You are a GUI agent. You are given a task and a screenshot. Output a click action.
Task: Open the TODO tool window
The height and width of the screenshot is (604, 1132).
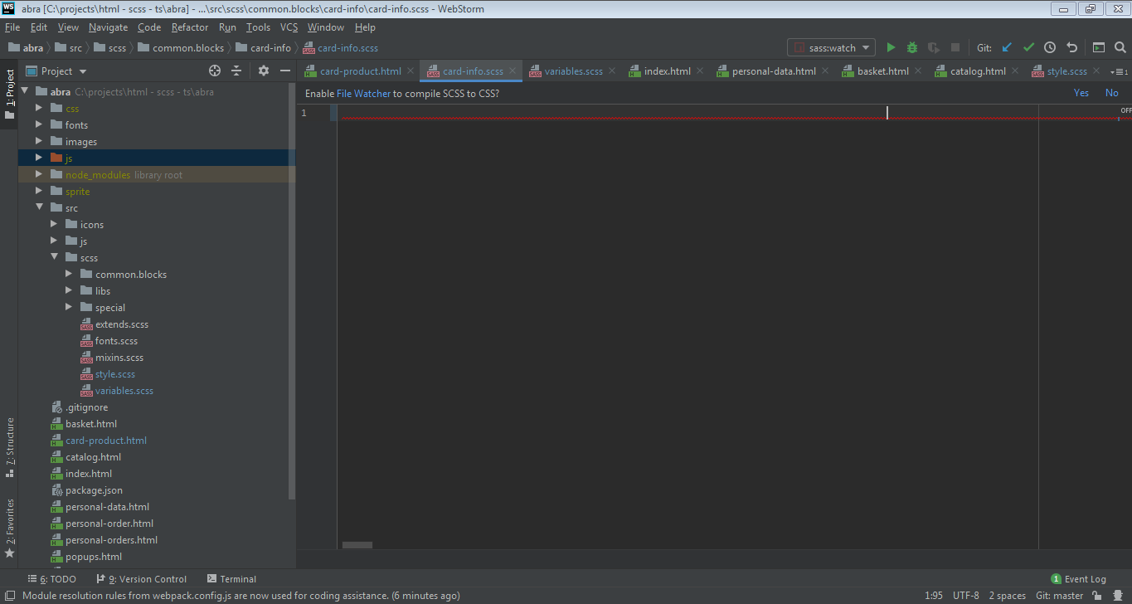[52, 579]
